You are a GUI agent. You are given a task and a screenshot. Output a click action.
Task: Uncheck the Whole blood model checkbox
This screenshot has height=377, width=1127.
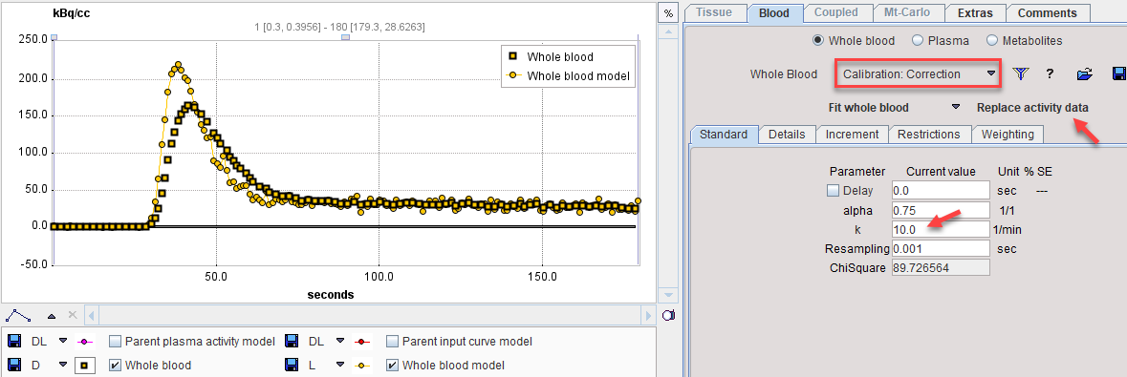[x=393, y=365]
